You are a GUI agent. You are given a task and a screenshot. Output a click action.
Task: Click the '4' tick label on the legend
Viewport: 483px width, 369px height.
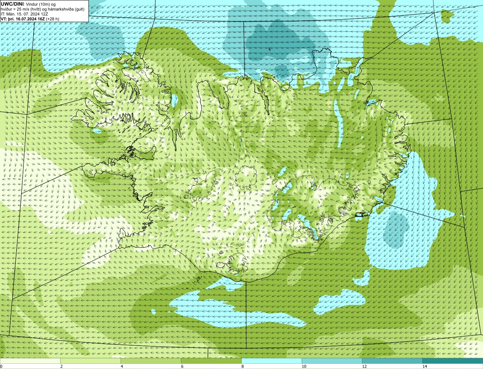click(x=122, y=366)
